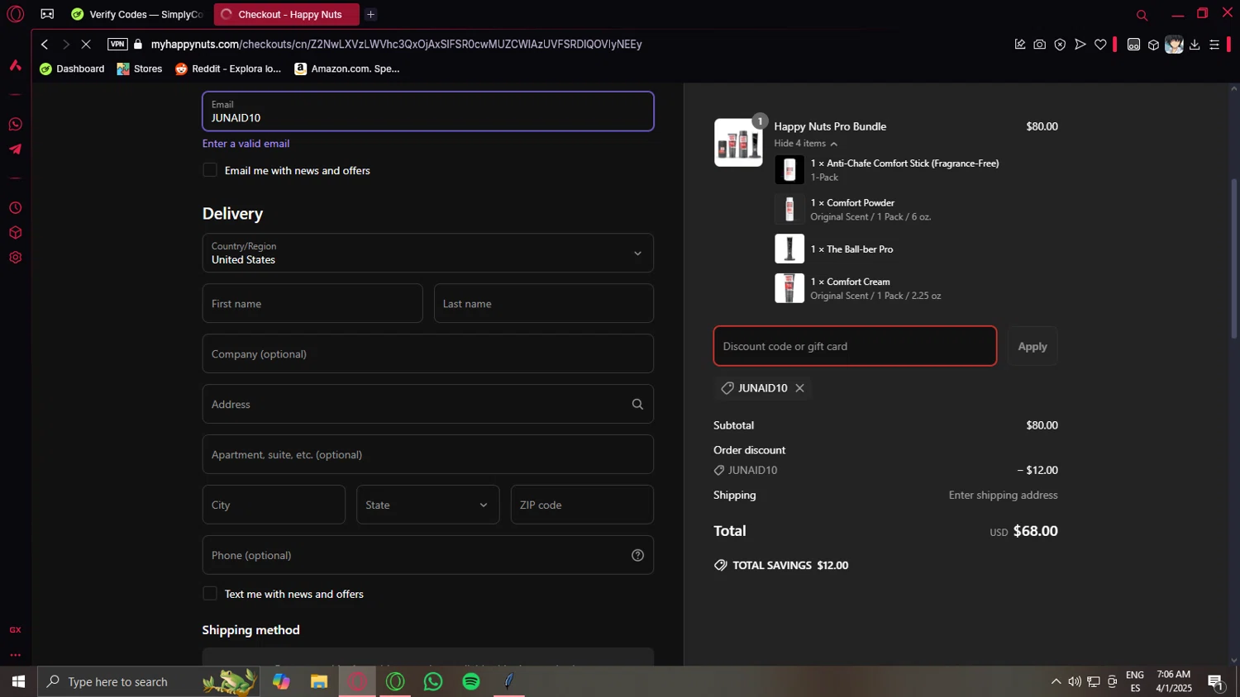
Task: Click the Address search magnifier icon
Action: pos(637,404)
